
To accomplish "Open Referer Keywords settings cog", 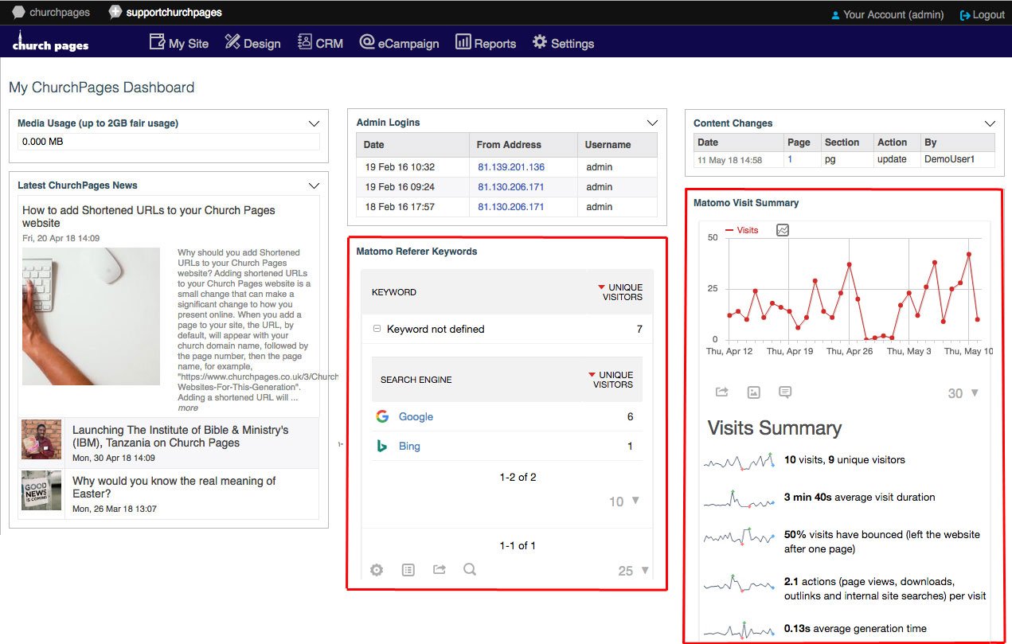I will point(377,570).
